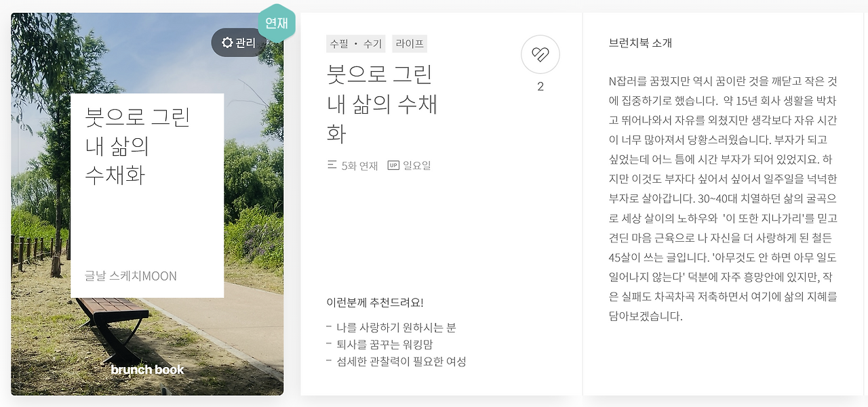Click the like count number 2
This screenshot has height=407, width=868.
tap(540, 86)
